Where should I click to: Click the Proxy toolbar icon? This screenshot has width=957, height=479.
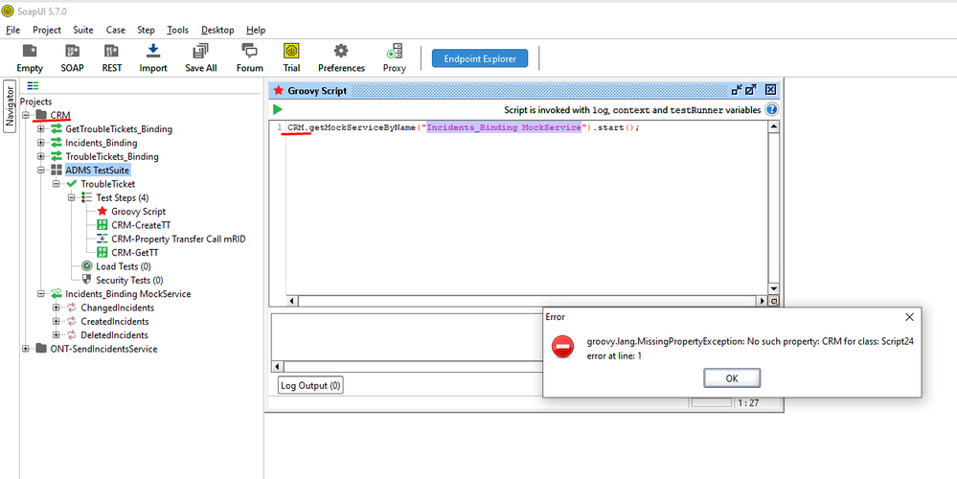[395, 52]
